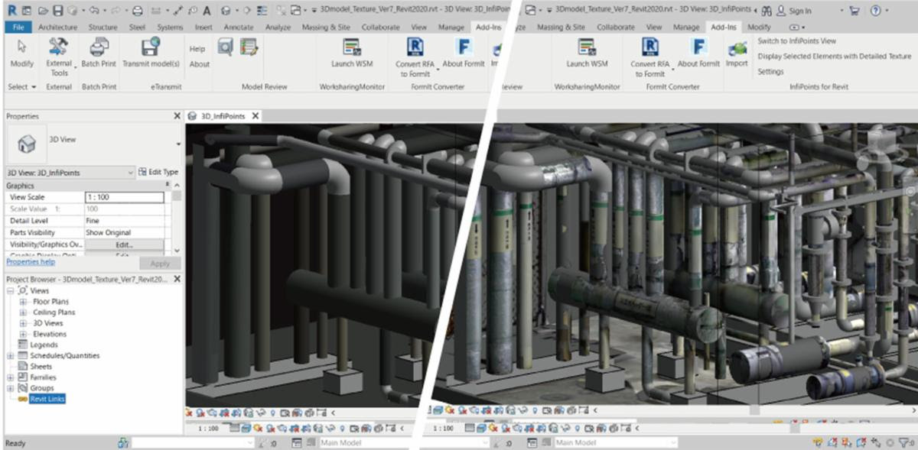Open the print icon in quick access toolbar
The height and width of the screenshot is (450, 918).
(x=138, y=11)
